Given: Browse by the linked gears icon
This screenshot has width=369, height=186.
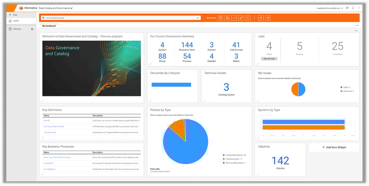Looking at the screenshot, I should point(241,18).
